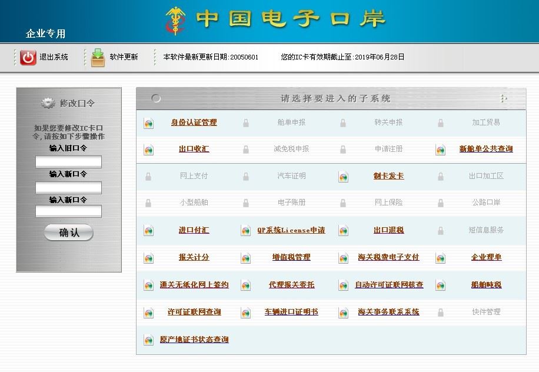Click the icon beside 车辆进口证明书
The height and width of the screenshot is (372, 539).
(x=245, y=313)
